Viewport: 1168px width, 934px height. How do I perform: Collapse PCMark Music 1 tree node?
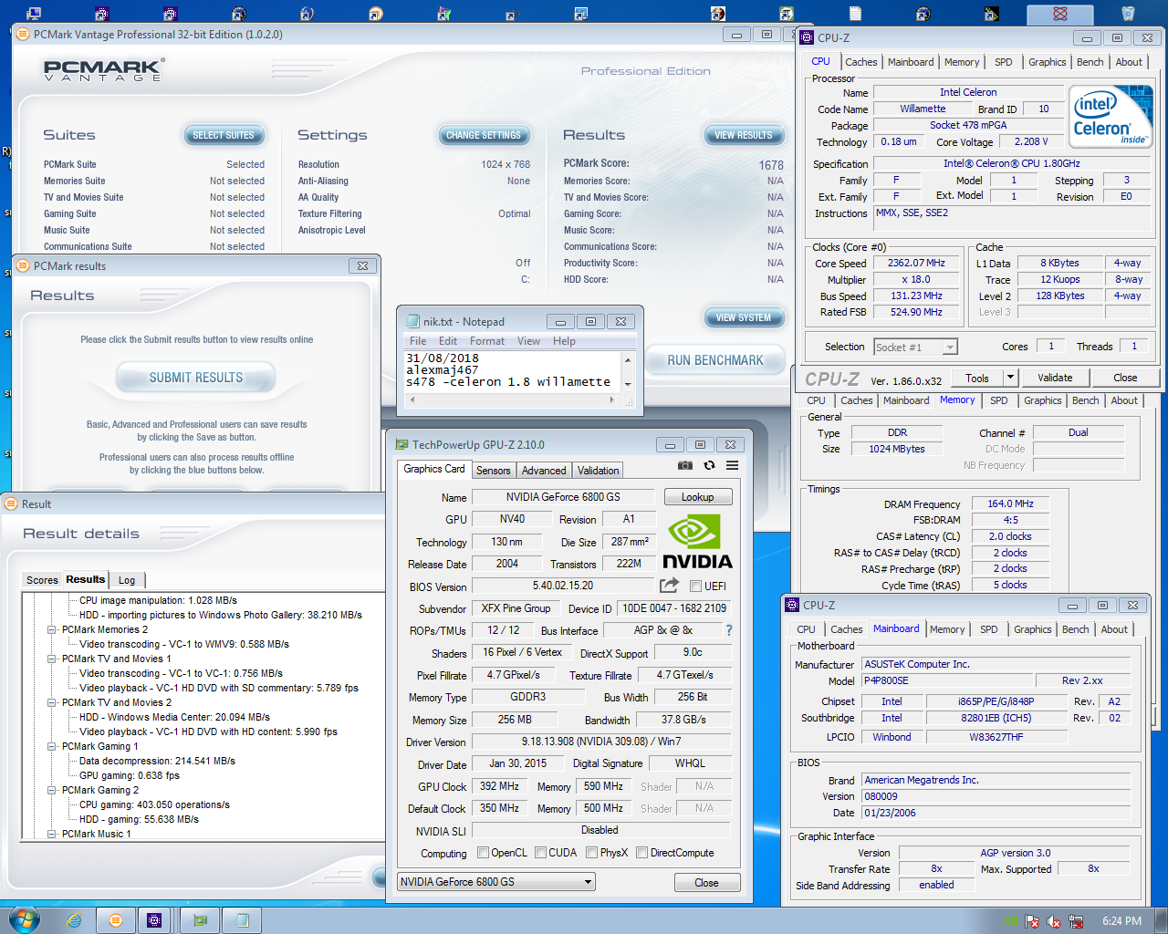[x=52, y=835]
